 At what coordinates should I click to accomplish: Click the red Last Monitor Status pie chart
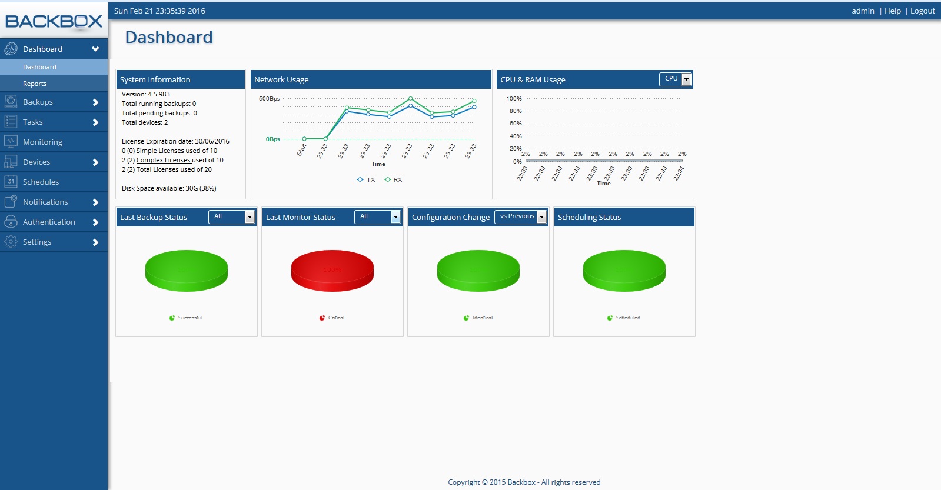click(332, 270)
